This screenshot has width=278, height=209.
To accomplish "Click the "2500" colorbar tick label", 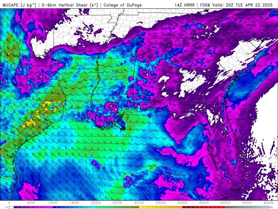I will coord(117,203).
